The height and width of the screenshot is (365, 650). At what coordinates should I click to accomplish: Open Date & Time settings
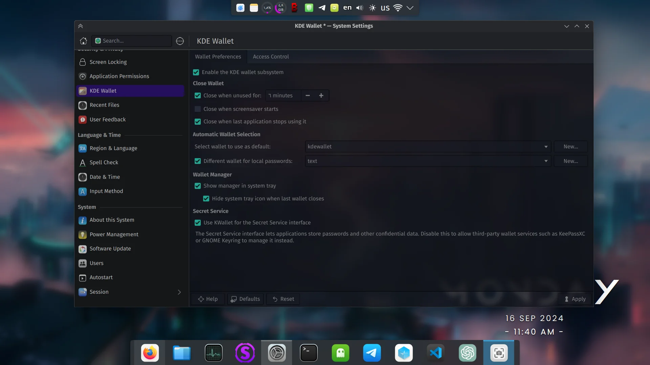pyautogui.click(x=130, y=177)
